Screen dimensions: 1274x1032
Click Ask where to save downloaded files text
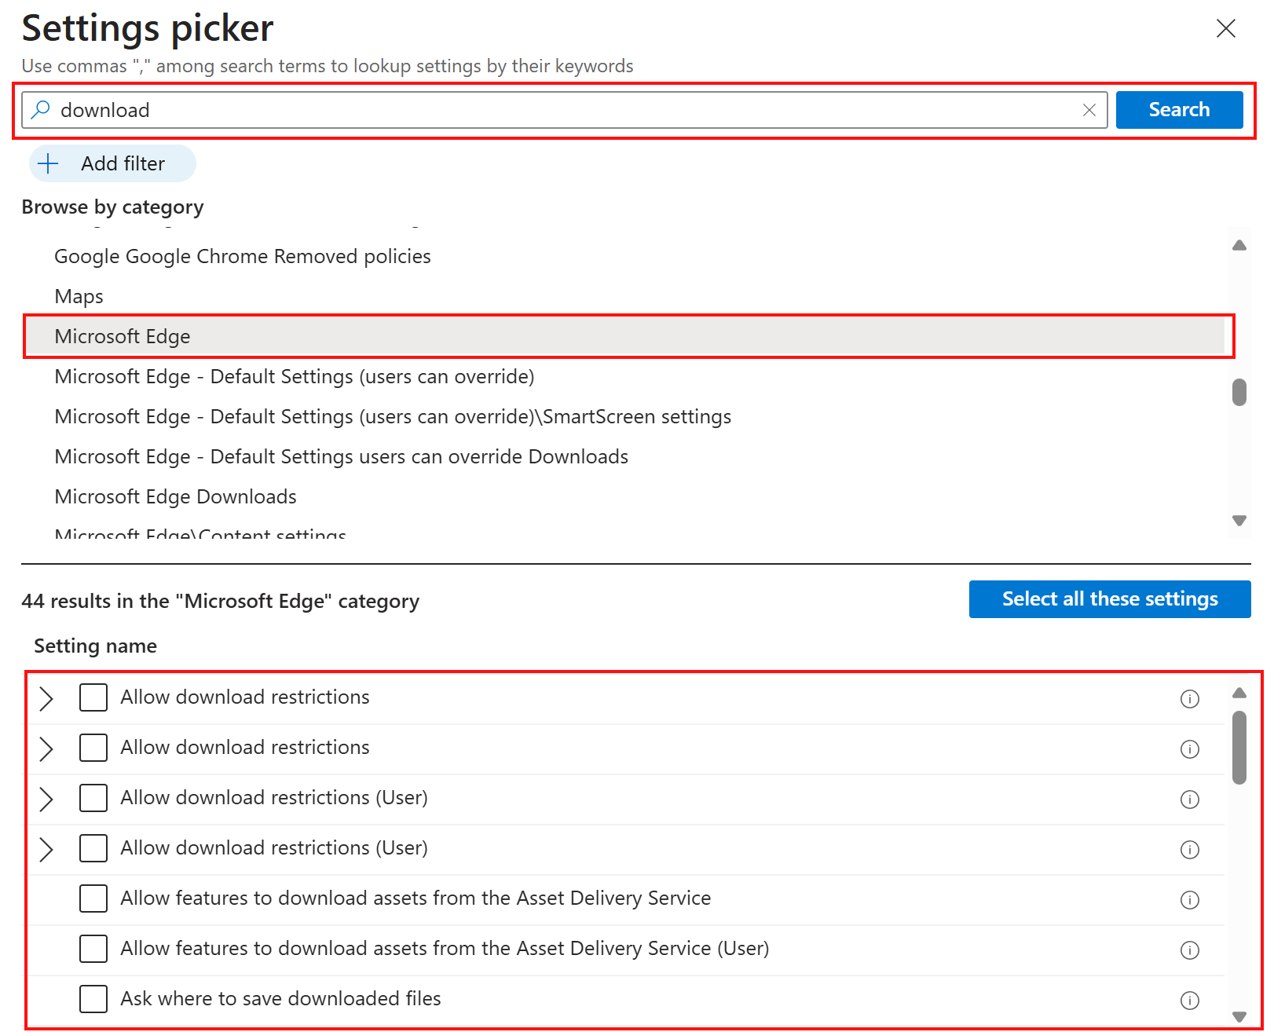pyautogui.click(x=280, y=998)
